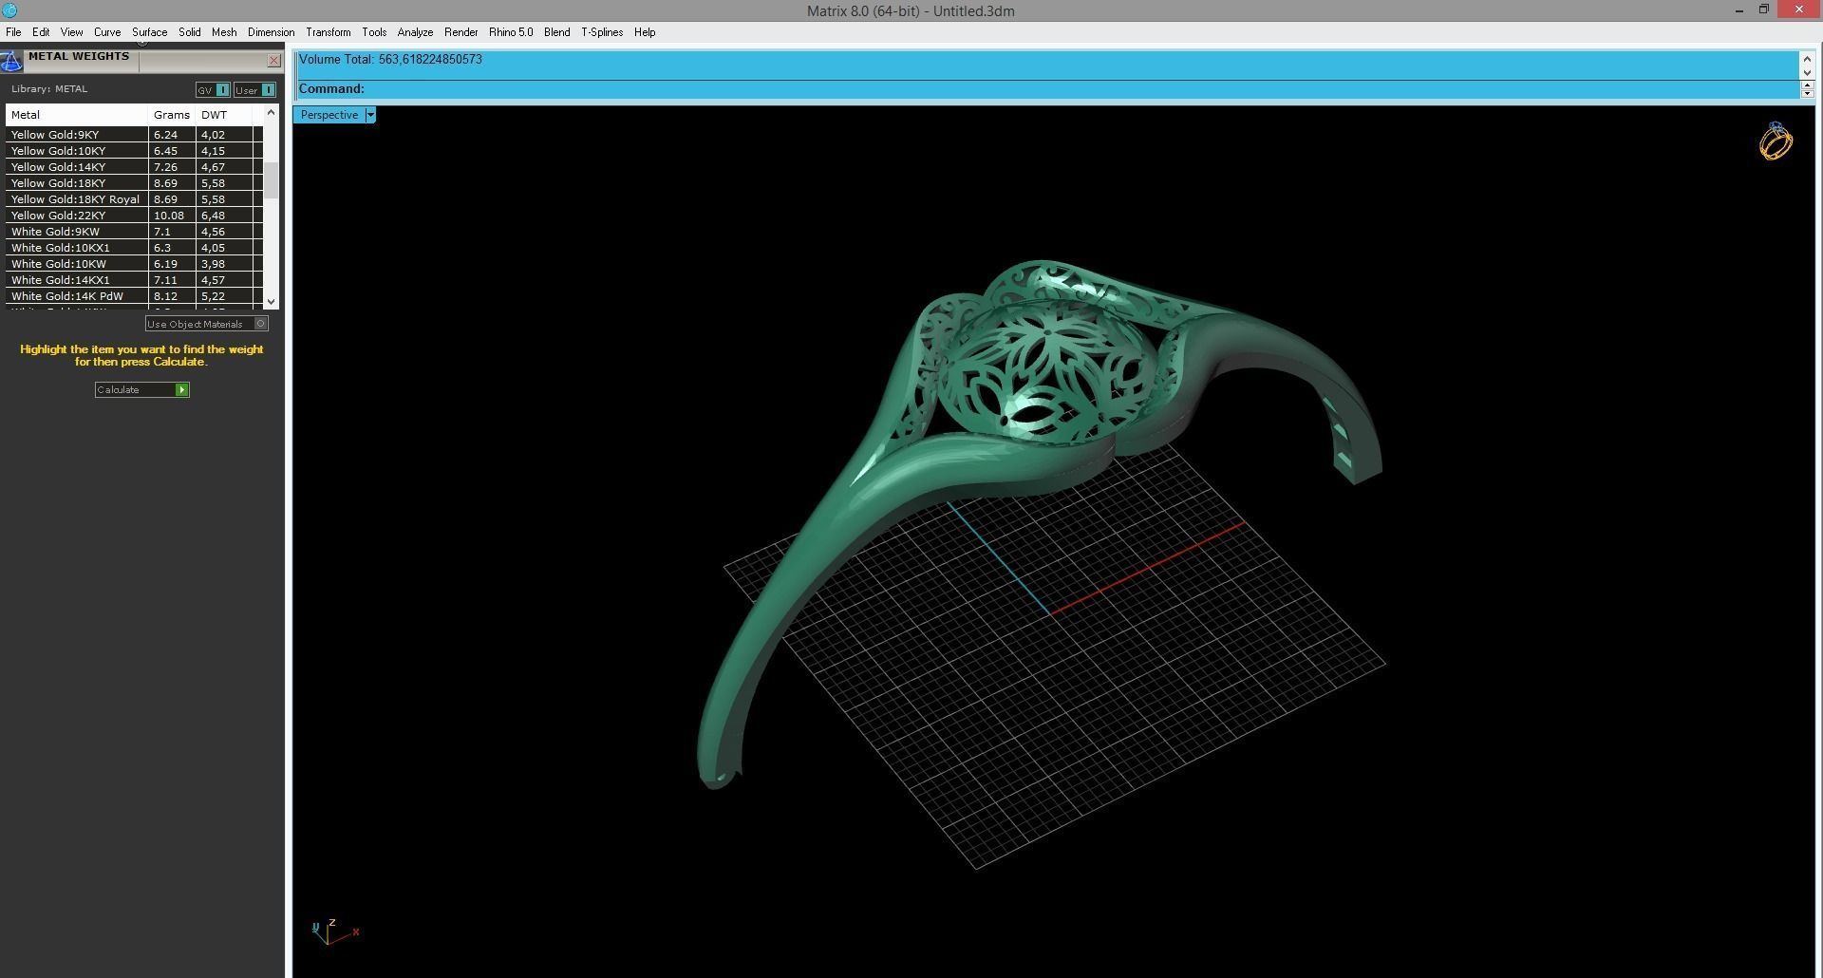
Task: Select the Yellow Gold:10KY row
Action: [134, 151]
